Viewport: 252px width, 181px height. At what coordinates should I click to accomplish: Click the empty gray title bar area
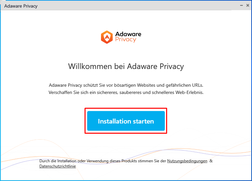(138, 6)
